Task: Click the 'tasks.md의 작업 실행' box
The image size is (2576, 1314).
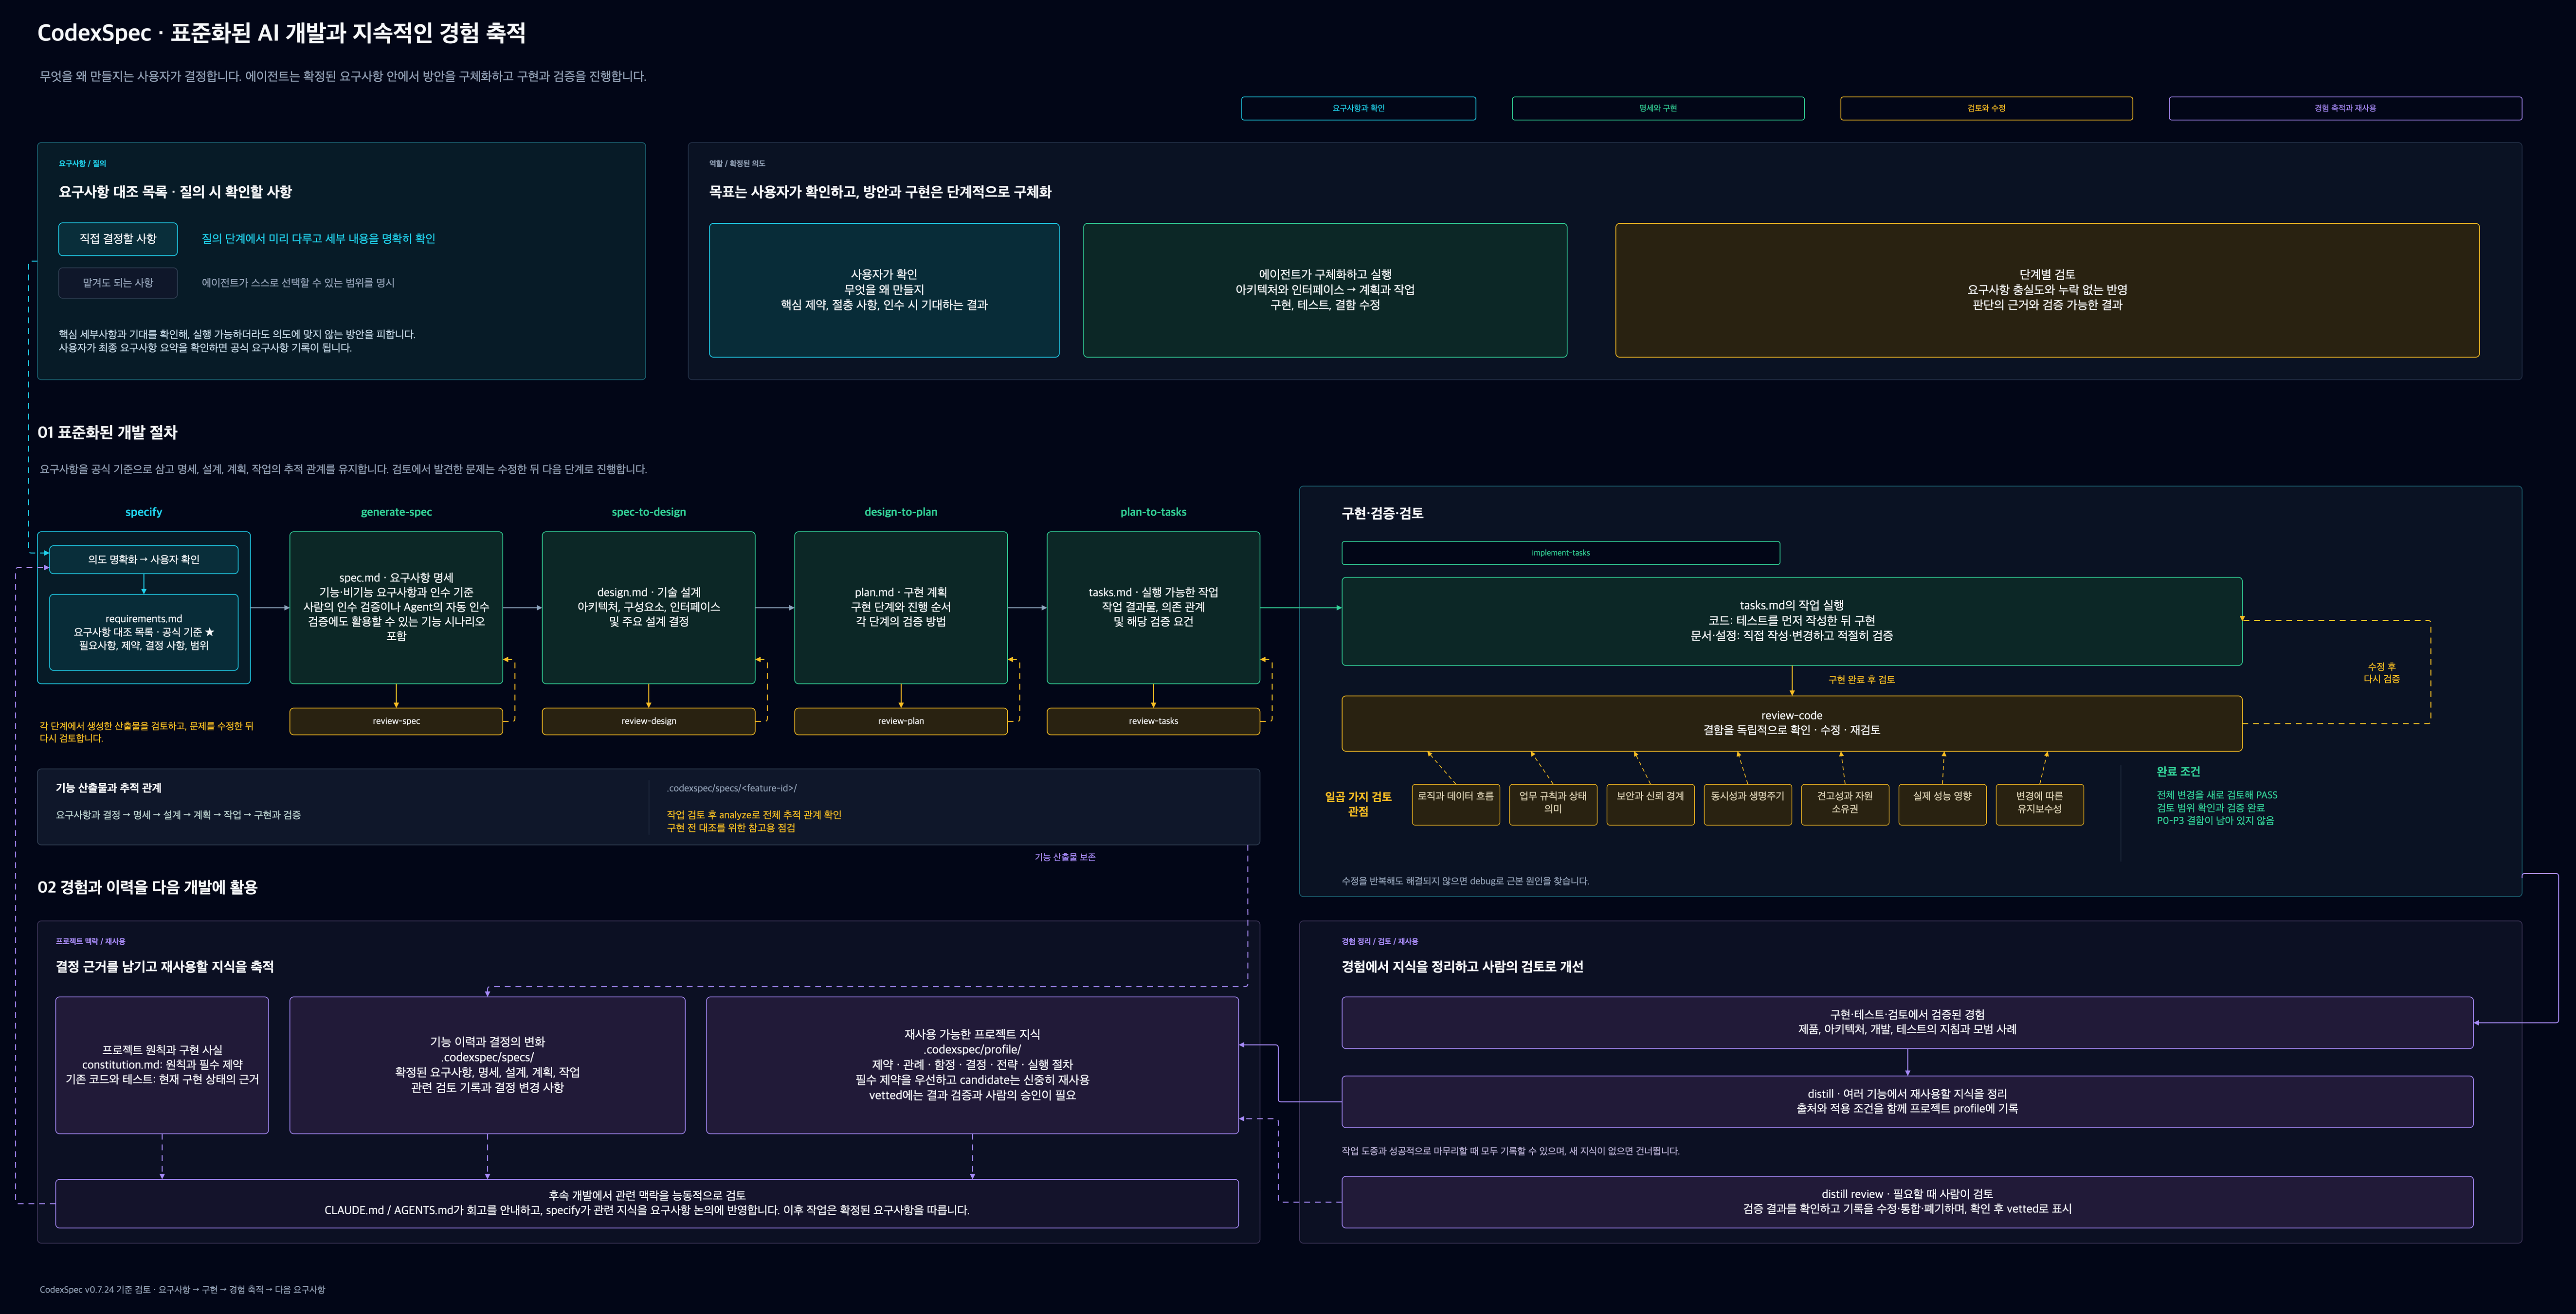Action: [1792, 621]
